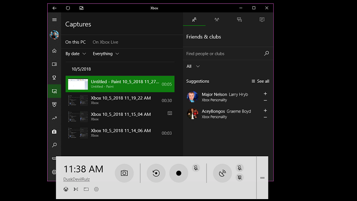Select the On this PC tab
This screenshot has height=201, width=357.
pos(76,42)
